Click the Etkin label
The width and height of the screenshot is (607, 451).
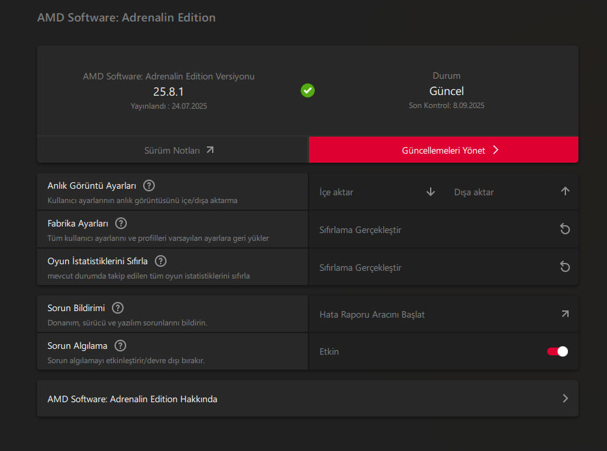pyautogui.click(x=329, y=351)
